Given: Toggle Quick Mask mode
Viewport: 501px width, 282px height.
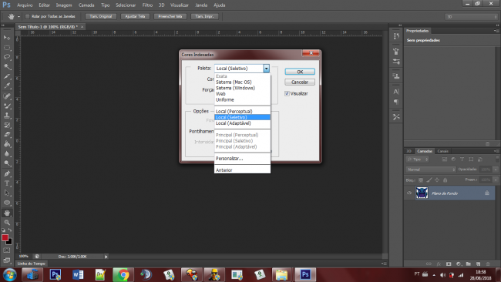Looking at the screenshot, I should pos(7,250).
